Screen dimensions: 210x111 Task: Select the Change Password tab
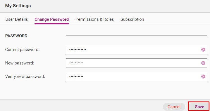pyautogui.click(x=52, y=19)
